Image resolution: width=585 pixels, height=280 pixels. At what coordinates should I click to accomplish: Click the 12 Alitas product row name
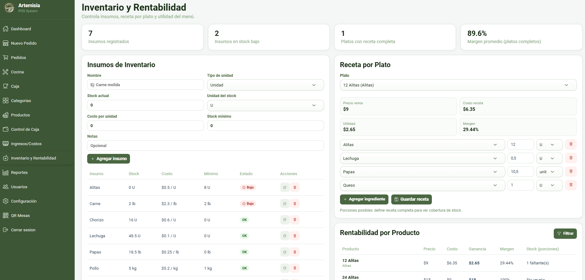pyautogui.click(x=350, y=260)
